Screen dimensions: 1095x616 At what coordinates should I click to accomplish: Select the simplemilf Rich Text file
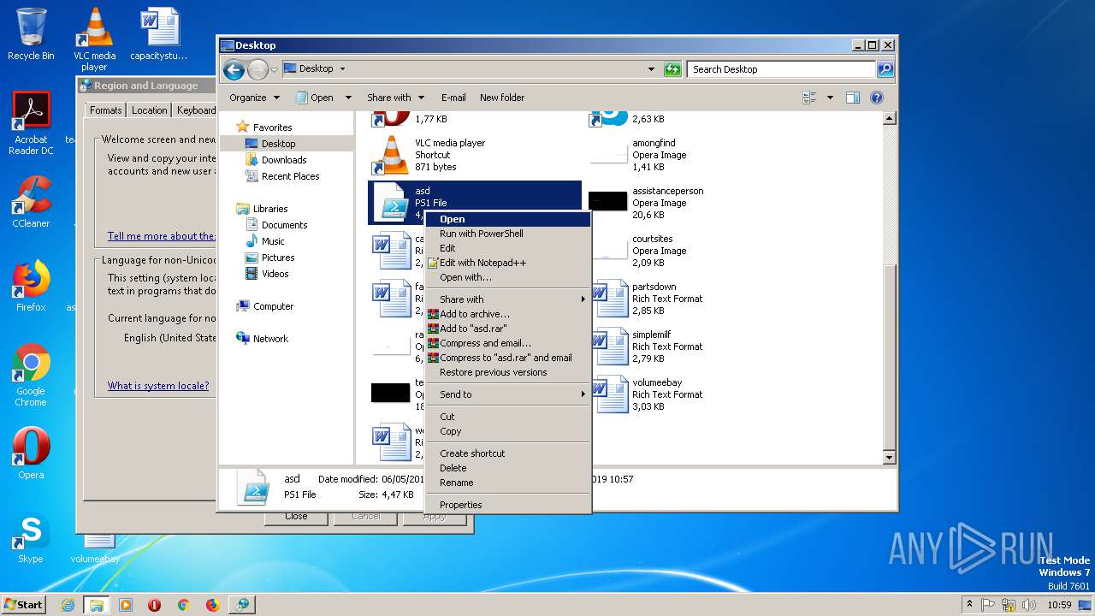[692, 346]
